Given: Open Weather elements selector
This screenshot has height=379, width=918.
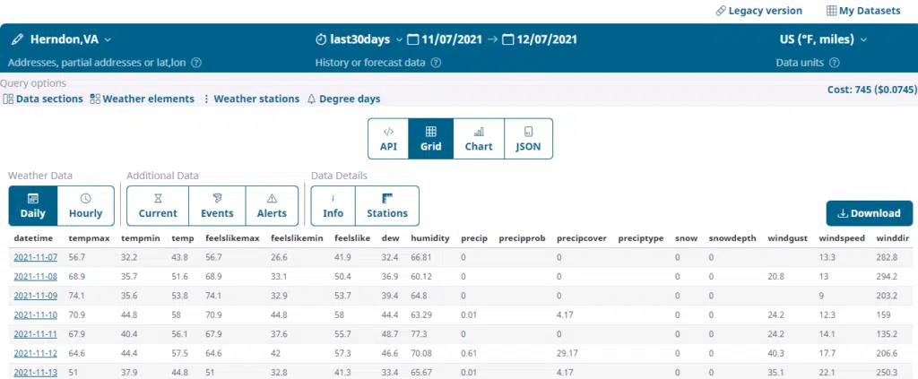Looking at the screenshot, I should [x=142, y=99].
